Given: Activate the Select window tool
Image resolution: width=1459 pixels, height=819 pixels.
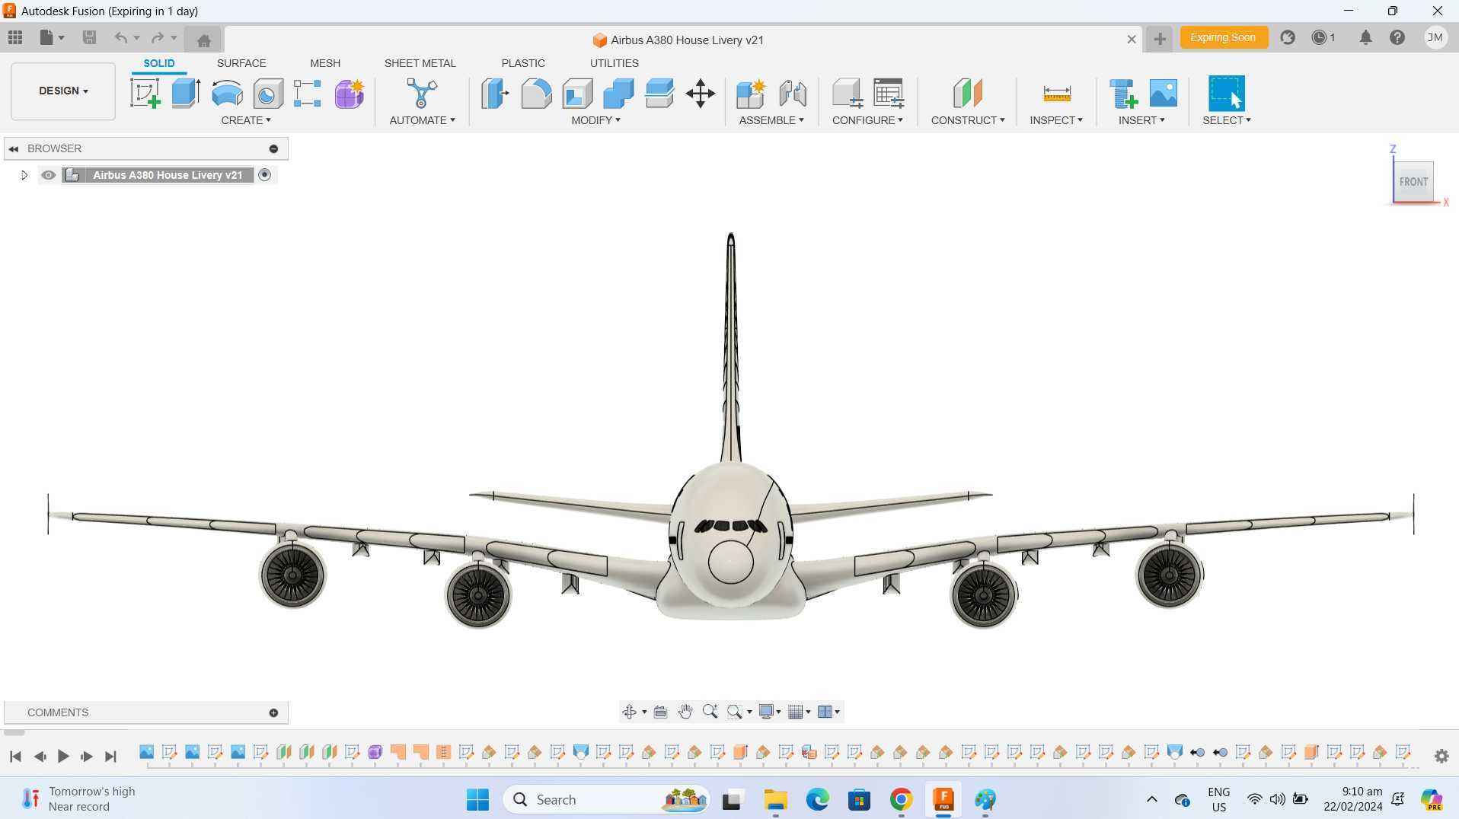Looking at the screenshot, I should 1227,94.
